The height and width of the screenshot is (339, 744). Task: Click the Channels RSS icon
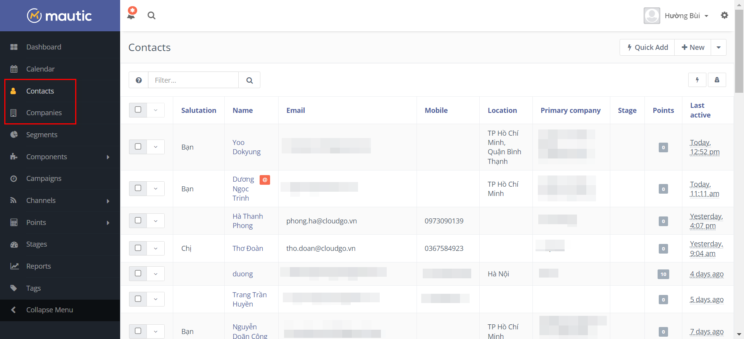click(x=14, y=200)
